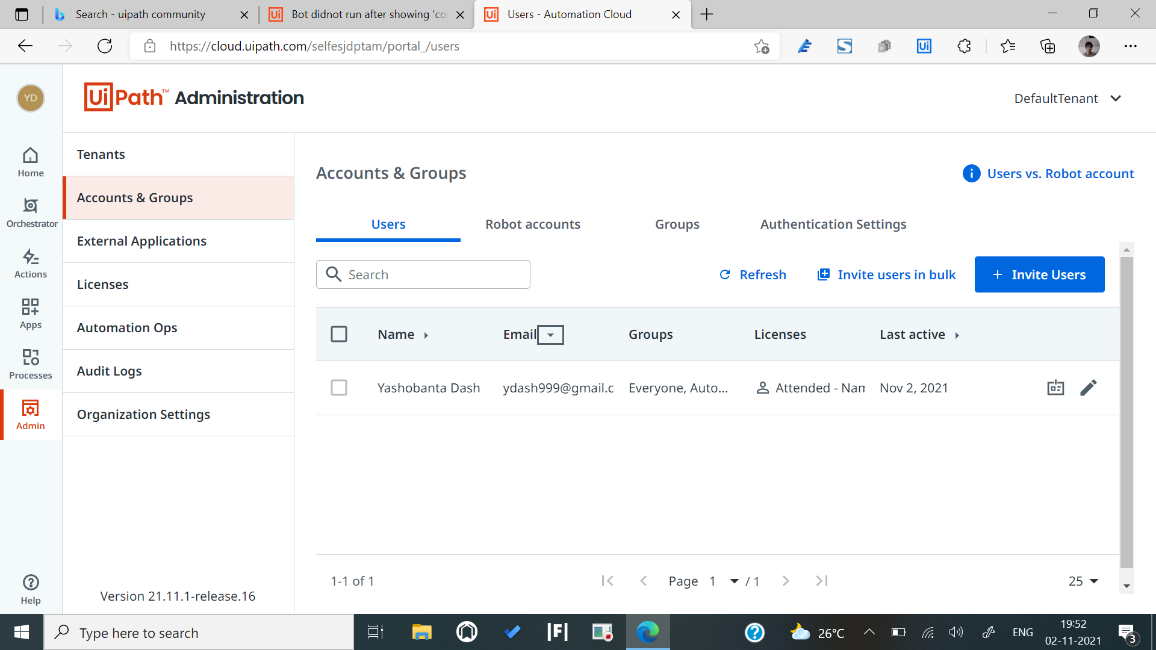Open the Email column dropdown
1156x650 pixels.
(550, 335)
